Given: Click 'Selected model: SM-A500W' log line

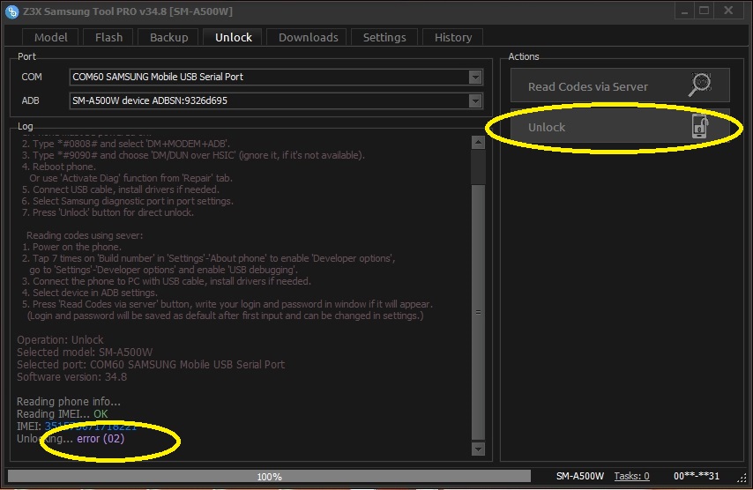Looking at the screenshot, I should 85,353.
